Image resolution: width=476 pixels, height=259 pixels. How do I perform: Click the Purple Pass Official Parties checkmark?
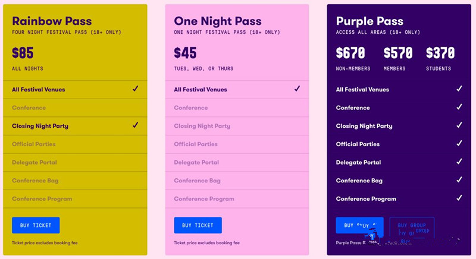click(x=459, y=144)
